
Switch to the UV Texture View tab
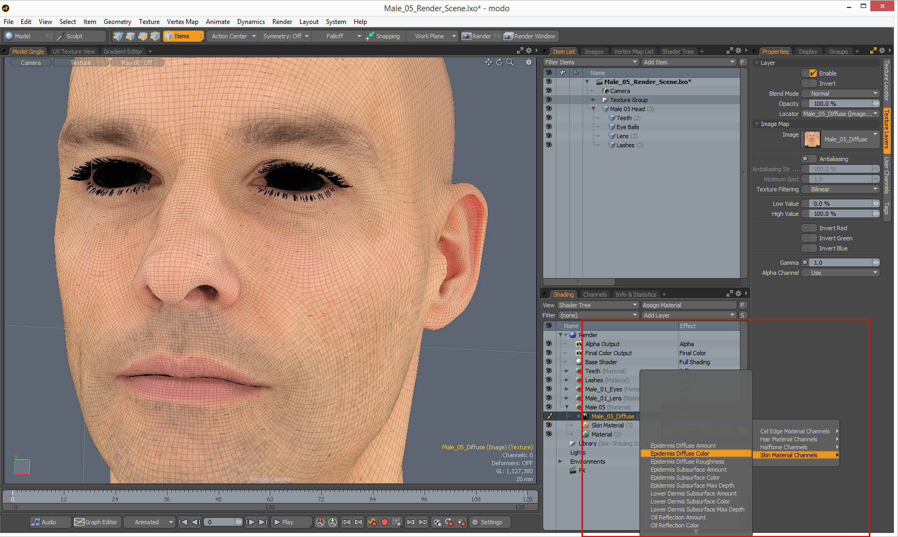coord(74,51)
